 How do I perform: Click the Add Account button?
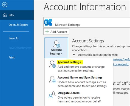(x=56, y=31)
